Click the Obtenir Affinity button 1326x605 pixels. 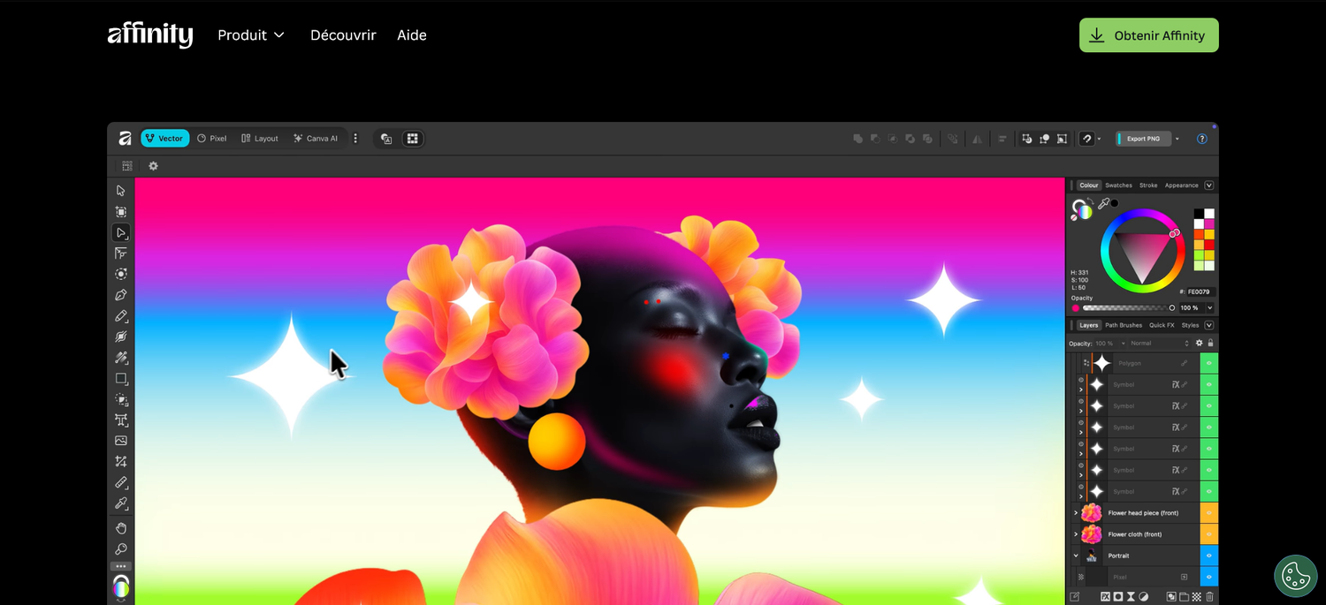(x=1148, y=35)
